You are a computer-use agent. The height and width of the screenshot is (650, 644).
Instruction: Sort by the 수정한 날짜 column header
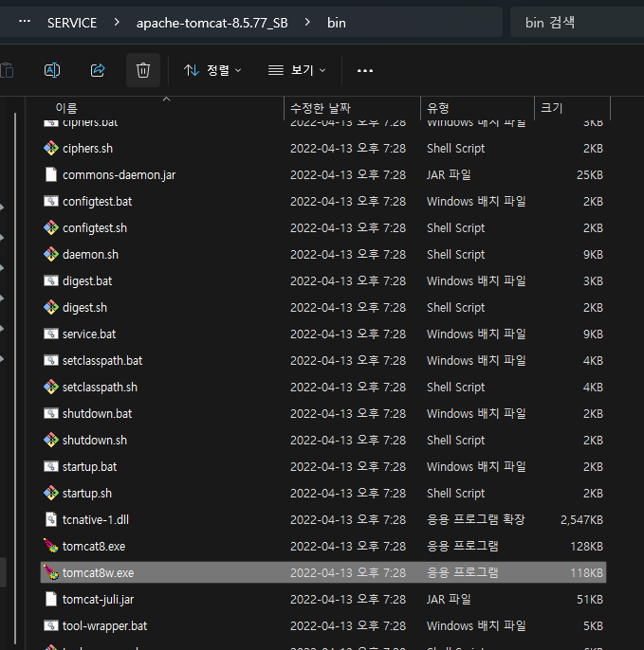click(x=321, y=108)
